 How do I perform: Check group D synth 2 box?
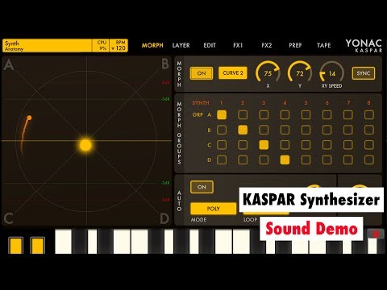(x=243, y=160)
